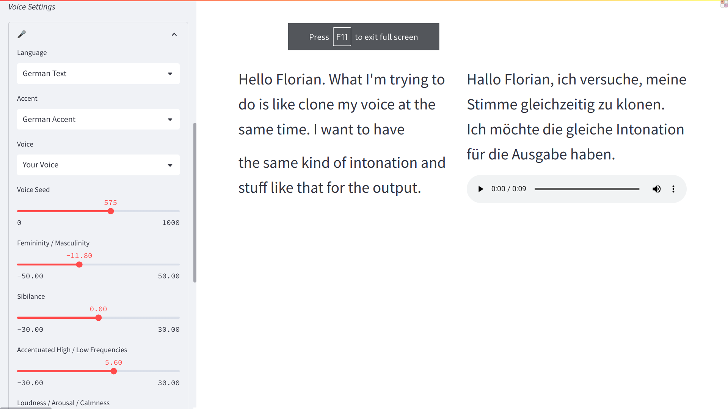Click the German translated text paragraph
Image resolution: width=728 pixels, height=409 pixels.
pyautogui.click(x=576, y=117)
